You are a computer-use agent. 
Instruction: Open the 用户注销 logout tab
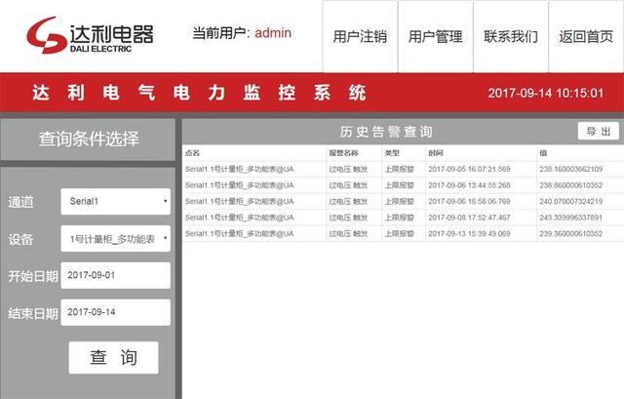tap(360, 37)
